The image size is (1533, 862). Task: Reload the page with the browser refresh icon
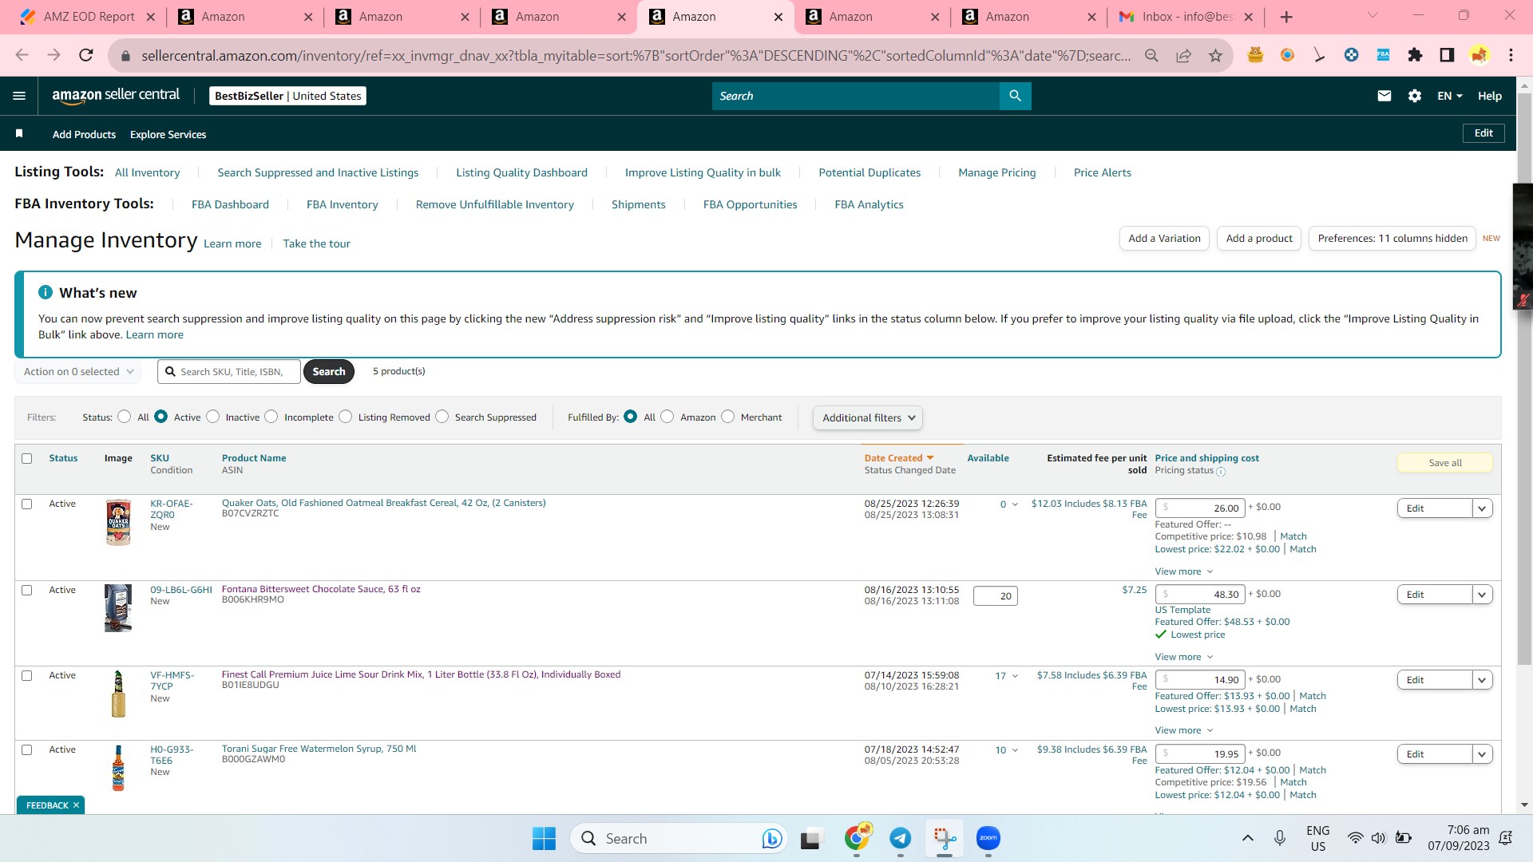(x=85, y=55)
